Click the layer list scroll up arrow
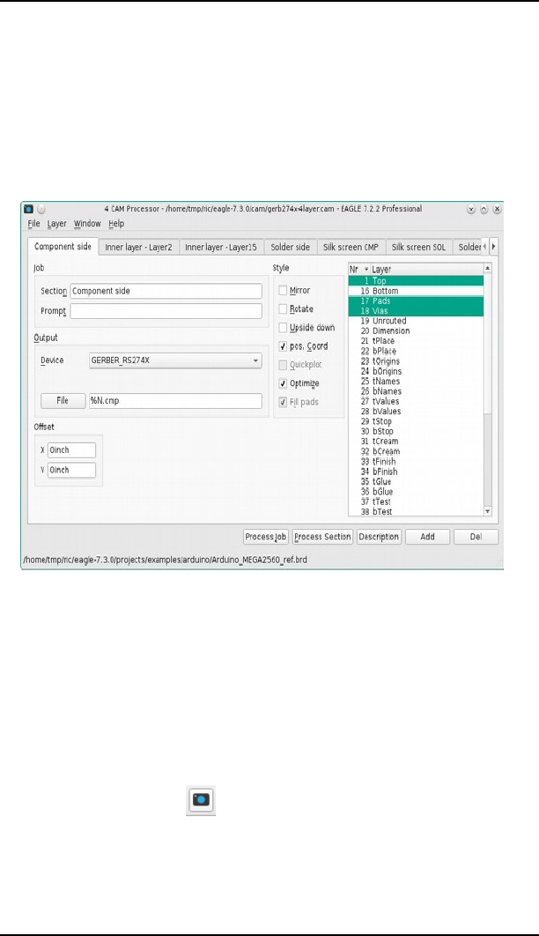This screenshot has height=936, width=539. coord(488,269)
